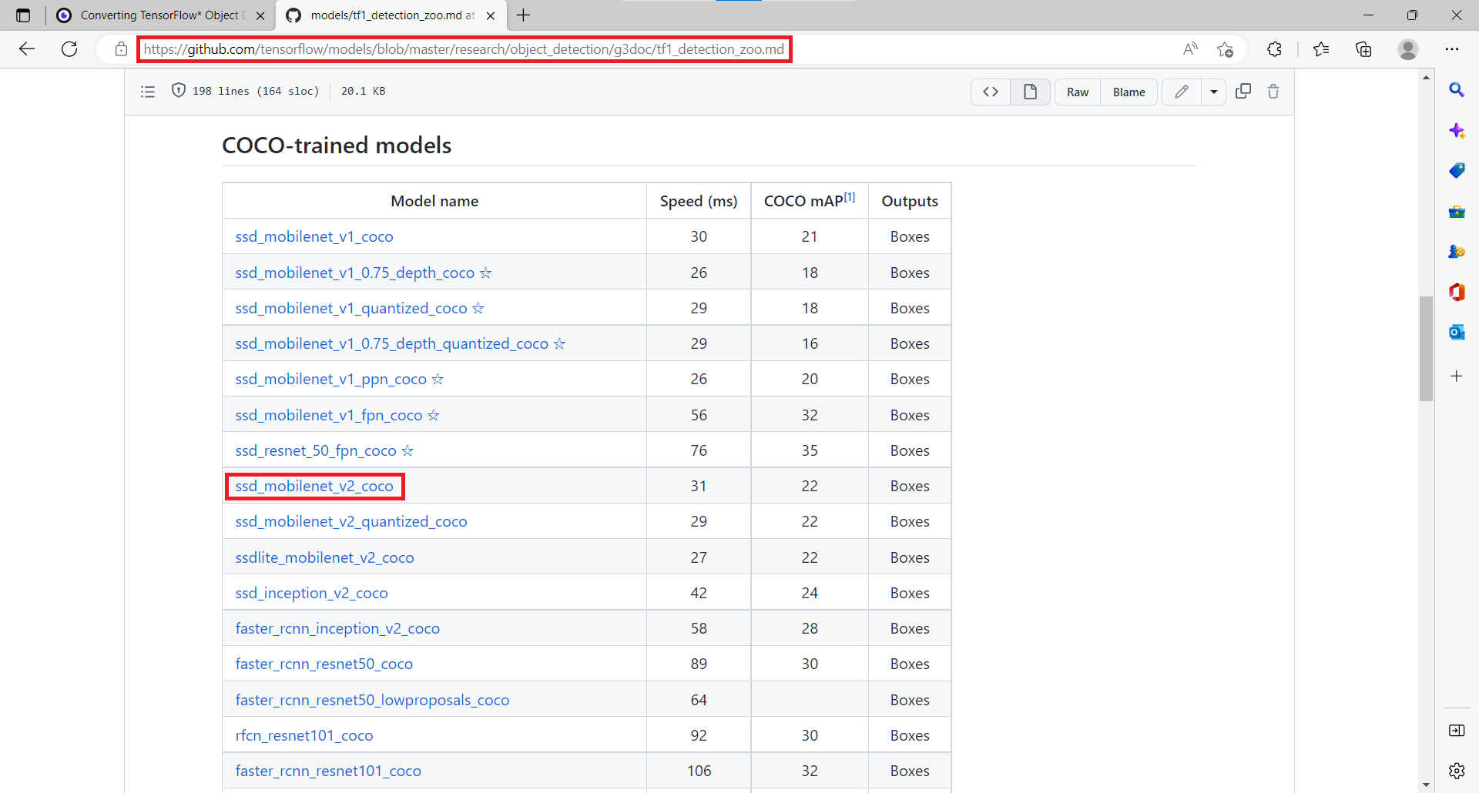This screenshot has height=793, width=1479.
Task: Close the Converting TensorFlow tab
Action: point(260,15)
